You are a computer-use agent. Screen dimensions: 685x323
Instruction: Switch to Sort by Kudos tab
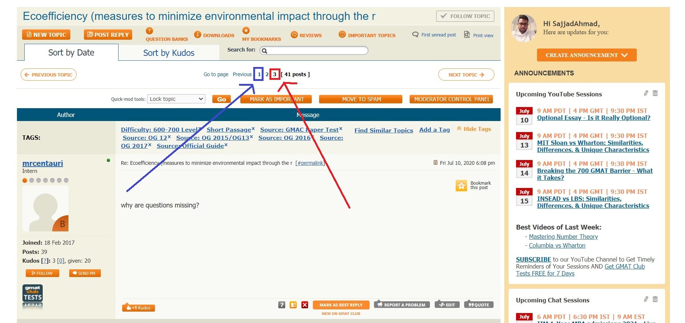pyautogui.click(x=169, y=53)
